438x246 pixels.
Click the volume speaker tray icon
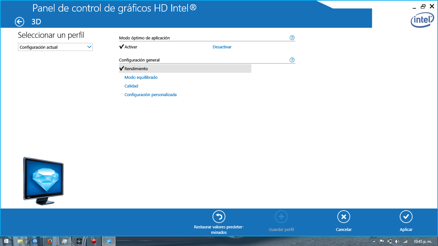point(397,242)
